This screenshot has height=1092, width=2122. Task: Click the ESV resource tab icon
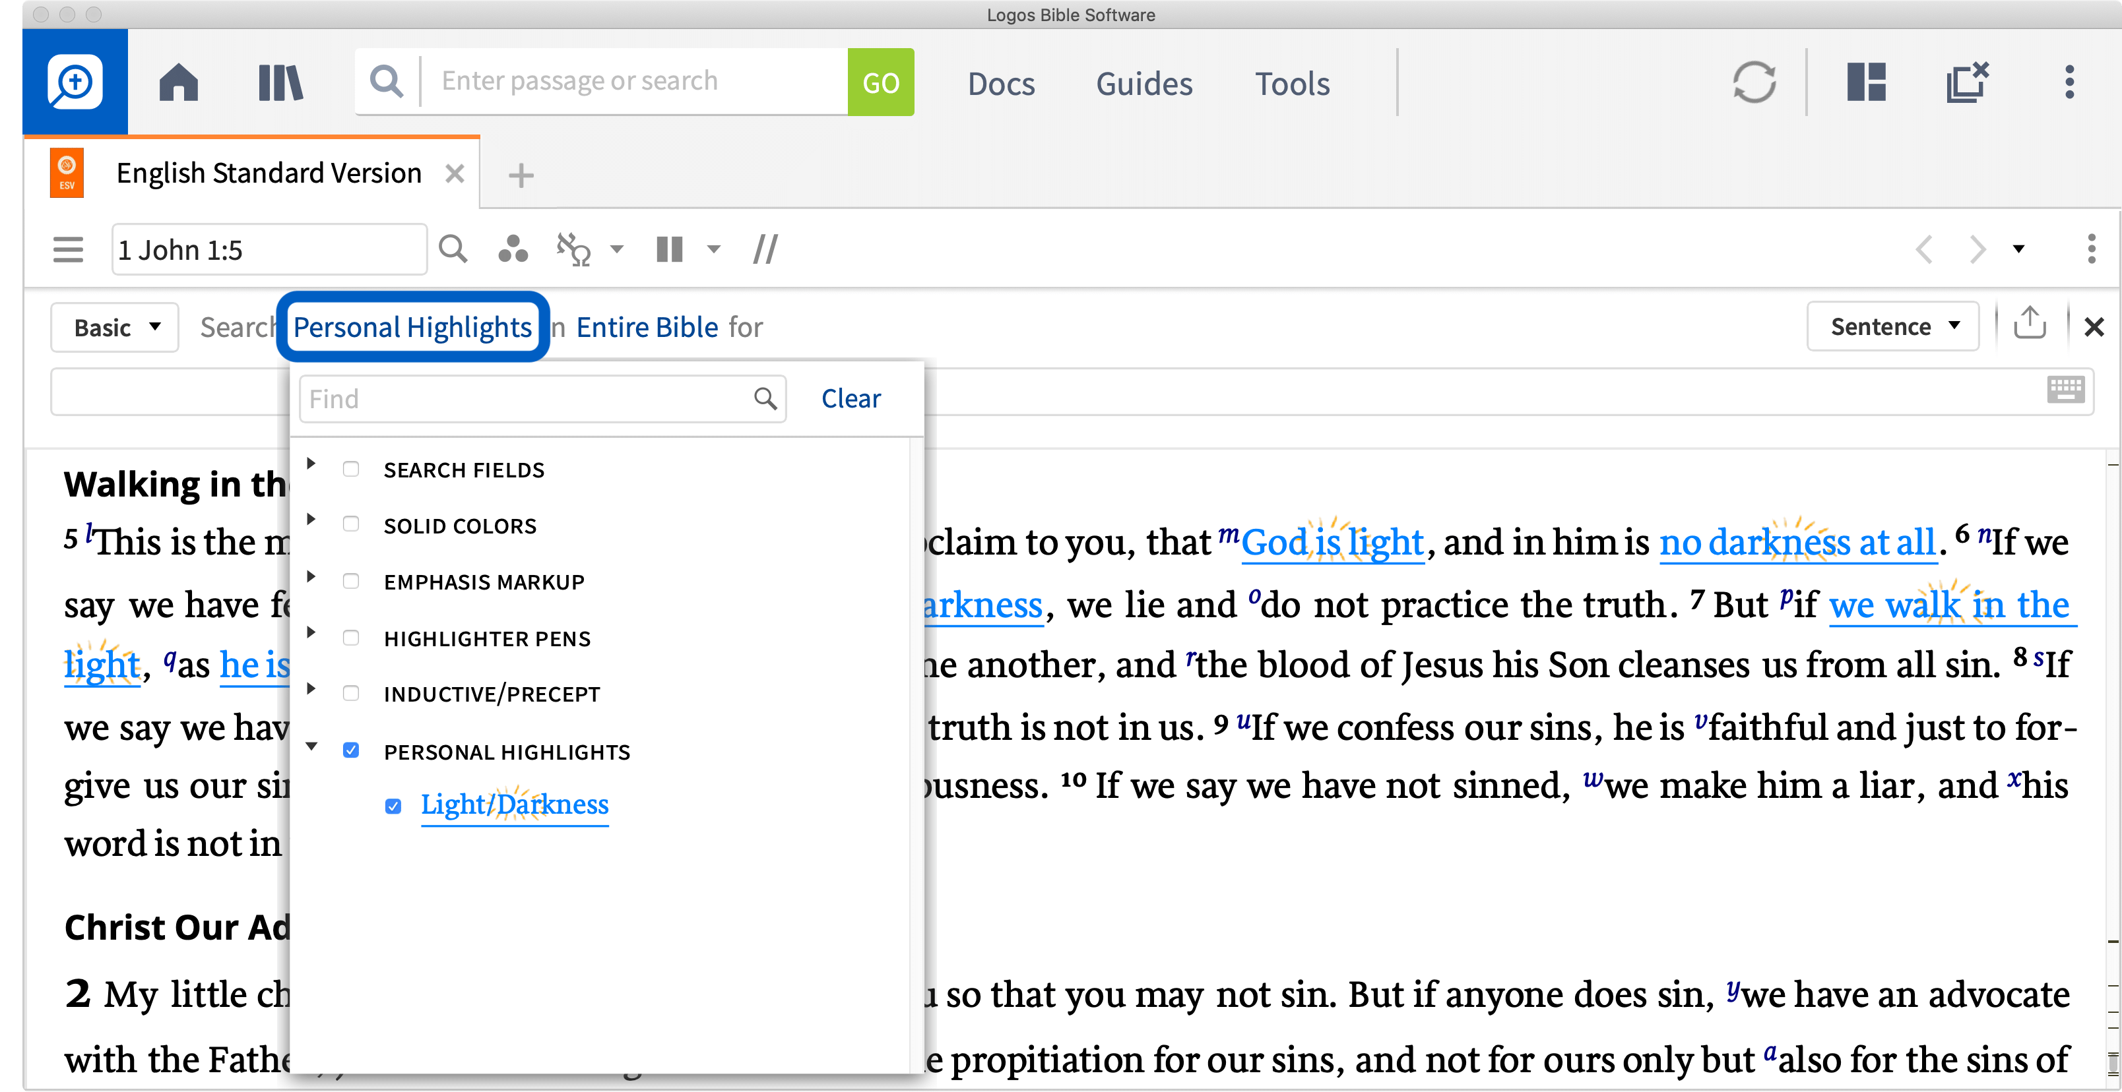click(x=67, y=173)
